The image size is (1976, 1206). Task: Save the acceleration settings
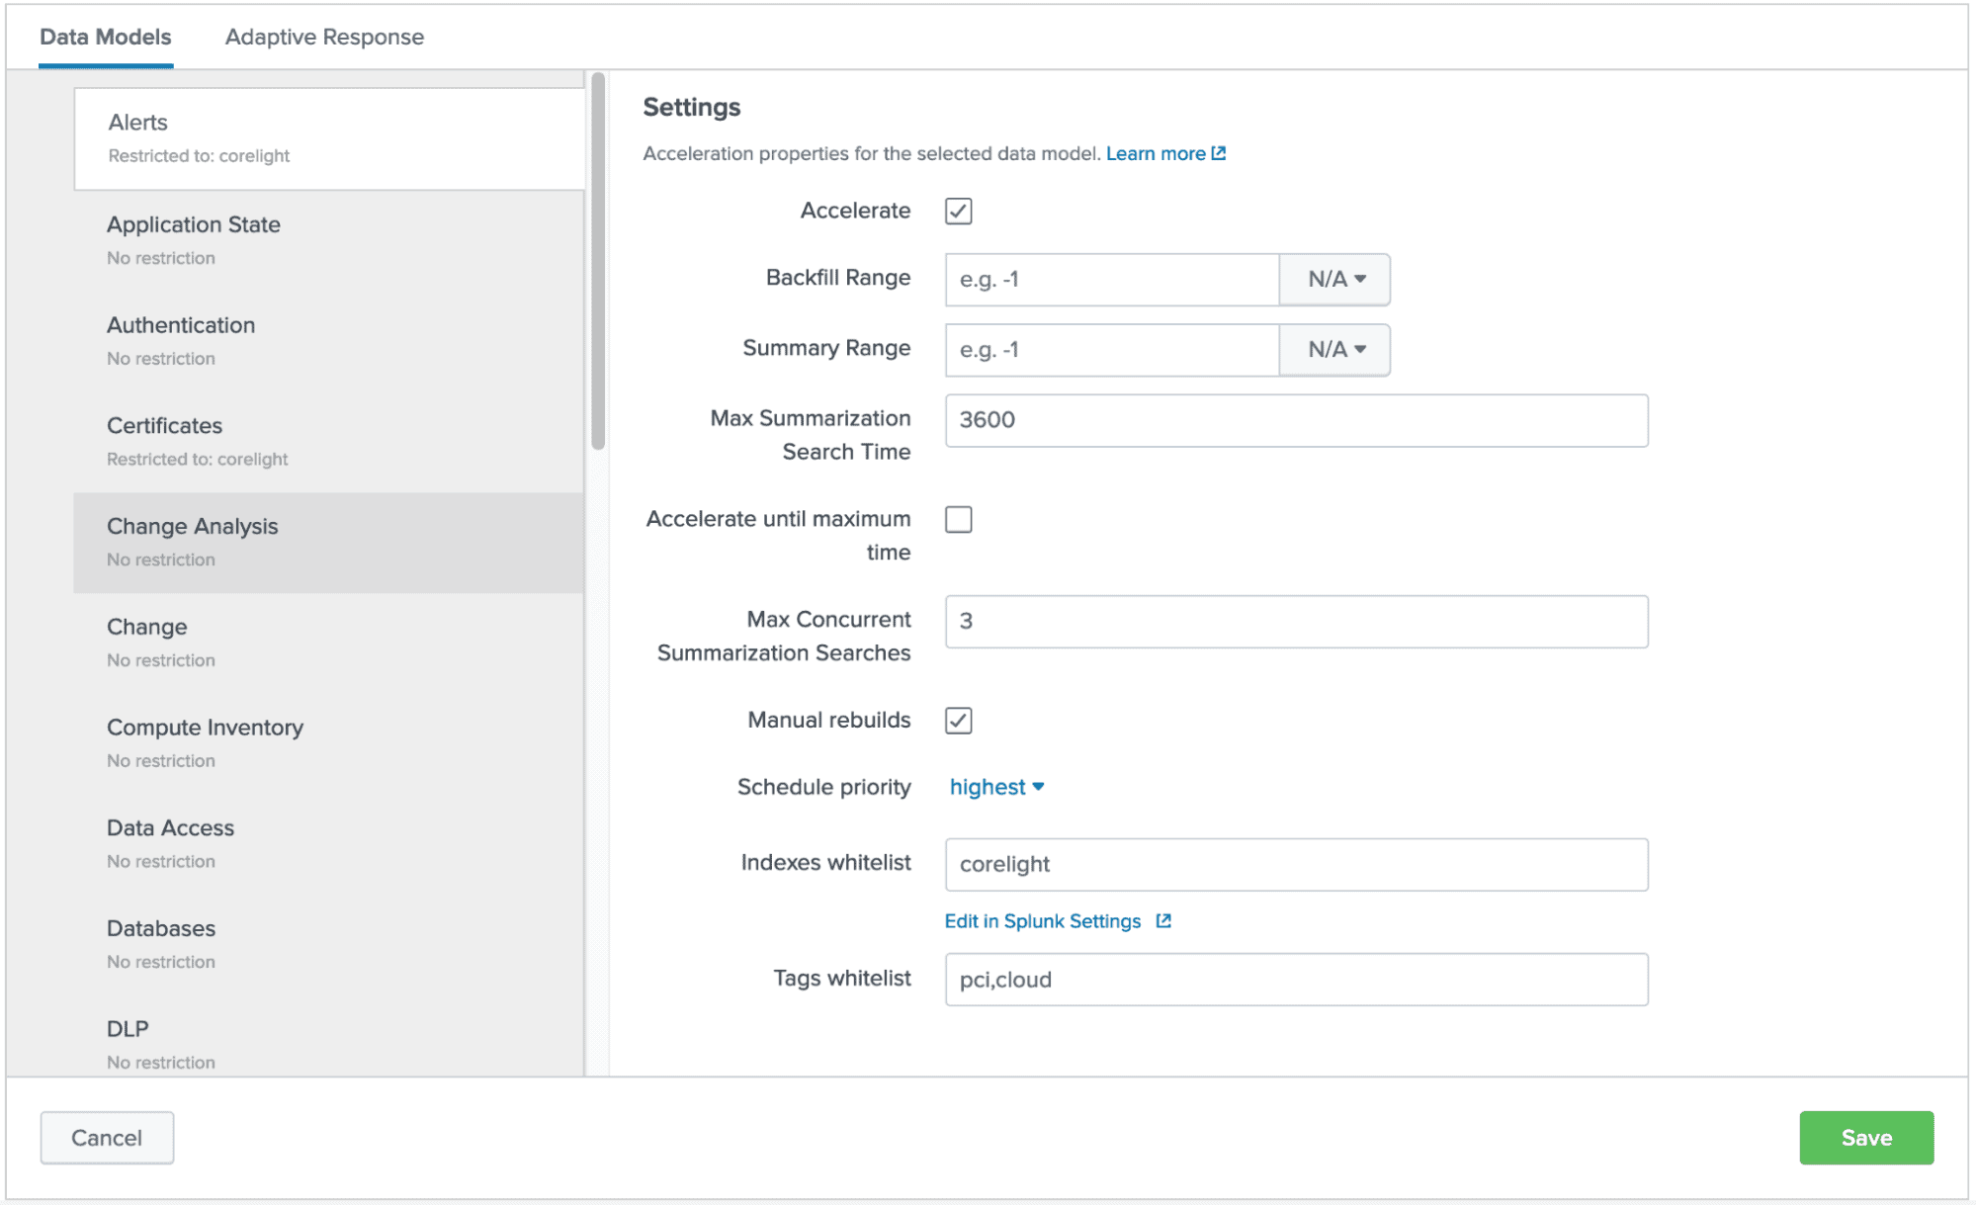(x=1866, y=1137)
